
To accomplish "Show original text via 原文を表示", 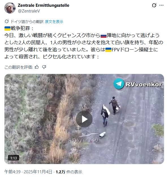I will [x=54, y=22].
